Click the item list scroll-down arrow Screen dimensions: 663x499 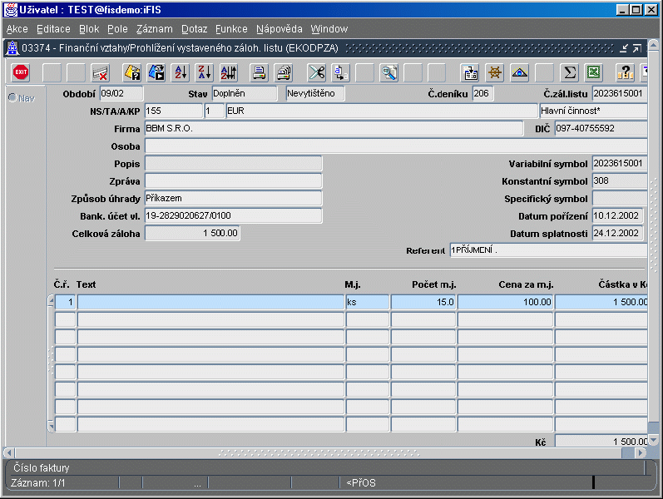[x=50, y=427]
